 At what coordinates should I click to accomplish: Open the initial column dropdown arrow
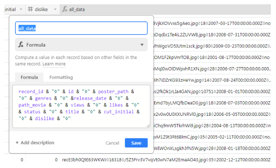tap(21, 9)
